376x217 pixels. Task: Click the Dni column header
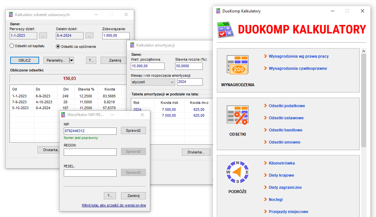tap(66, 89)
